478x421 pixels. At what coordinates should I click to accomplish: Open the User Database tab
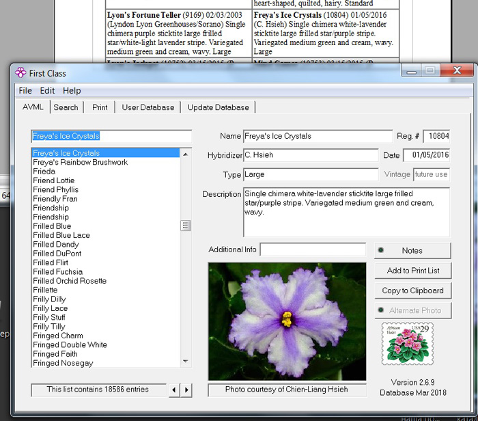pyautogui.click(x=148, y=107)
